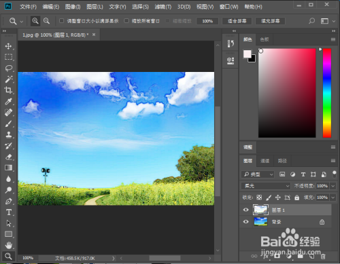
Task: Select the Horizontal Type tool
Action: pos(9,212)
